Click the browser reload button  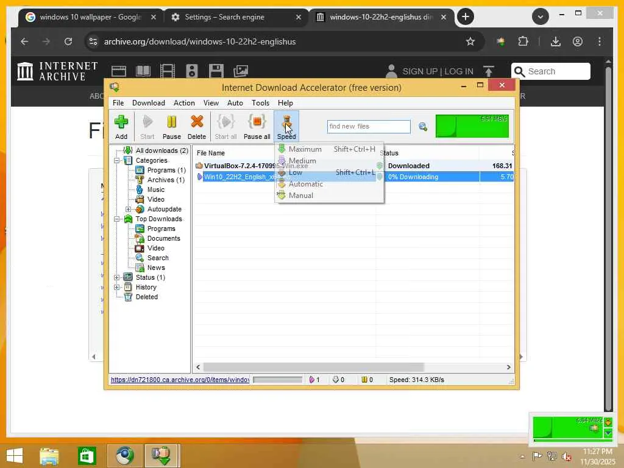tap(68, 41)
